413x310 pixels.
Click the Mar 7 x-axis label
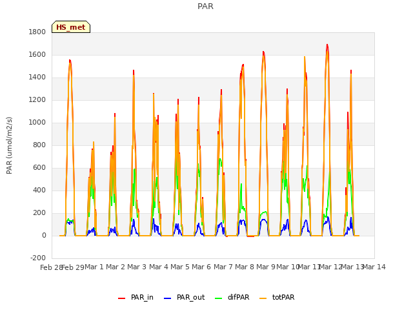(x=223, y=267)
